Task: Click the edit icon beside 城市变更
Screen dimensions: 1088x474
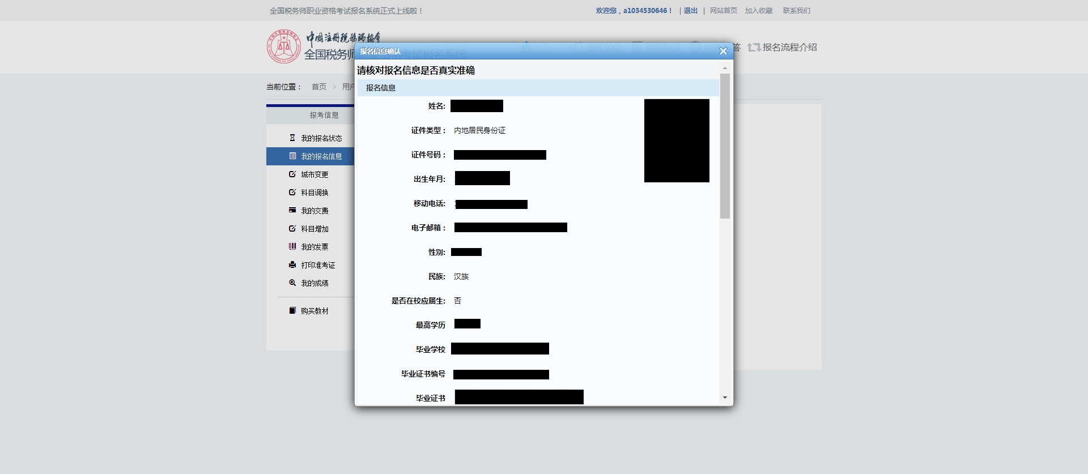Action: (292, 174)
